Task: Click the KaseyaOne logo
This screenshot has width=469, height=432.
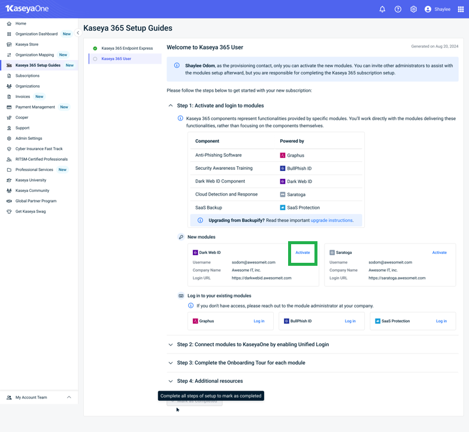Action: [x=27, y=9]
